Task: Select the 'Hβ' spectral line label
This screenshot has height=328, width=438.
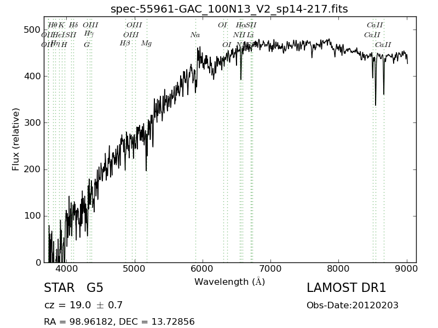Action: tap(125, 44)
